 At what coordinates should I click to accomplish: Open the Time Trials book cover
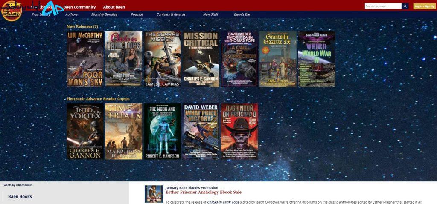click(123, 131)
